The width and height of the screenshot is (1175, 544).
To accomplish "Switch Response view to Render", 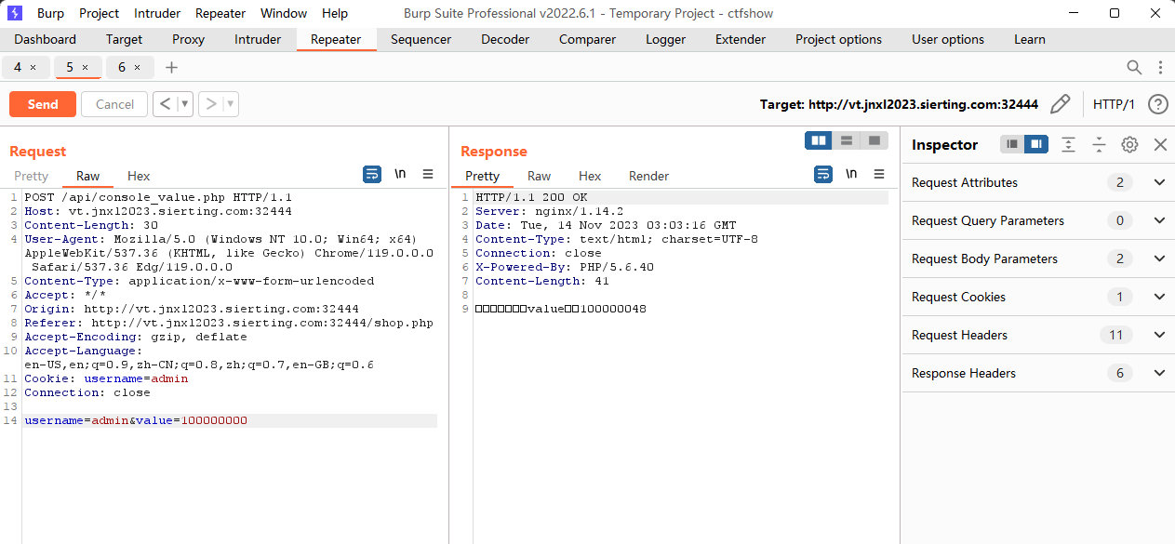I will (x=649, y=176).
